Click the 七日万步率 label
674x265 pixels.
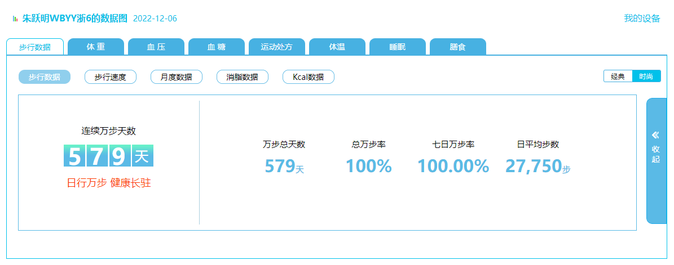click(453, 145)
